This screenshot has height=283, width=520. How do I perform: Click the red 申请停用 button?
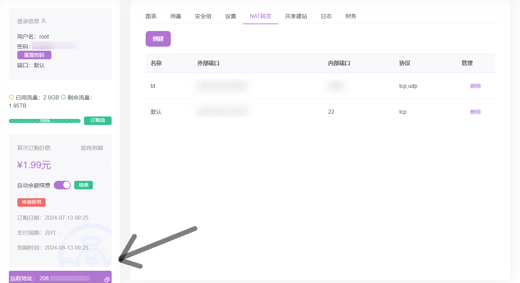pos(31,202)
